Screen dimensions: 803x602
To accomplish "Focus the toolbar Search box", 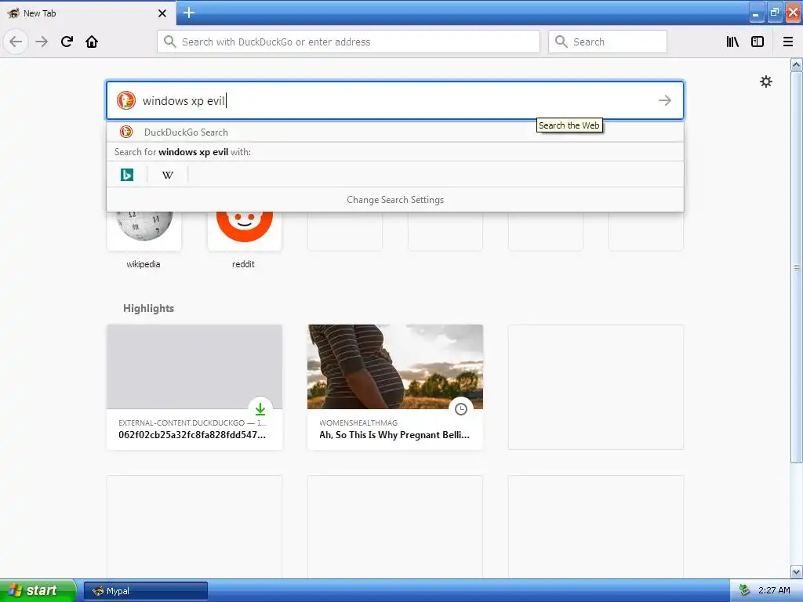I will (x=608, y=42).
